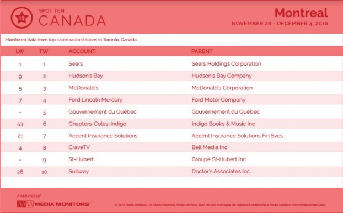The image size is (343, 213).
Task: Select Ford Lincoln Mercury account
Action: [95, 100]
